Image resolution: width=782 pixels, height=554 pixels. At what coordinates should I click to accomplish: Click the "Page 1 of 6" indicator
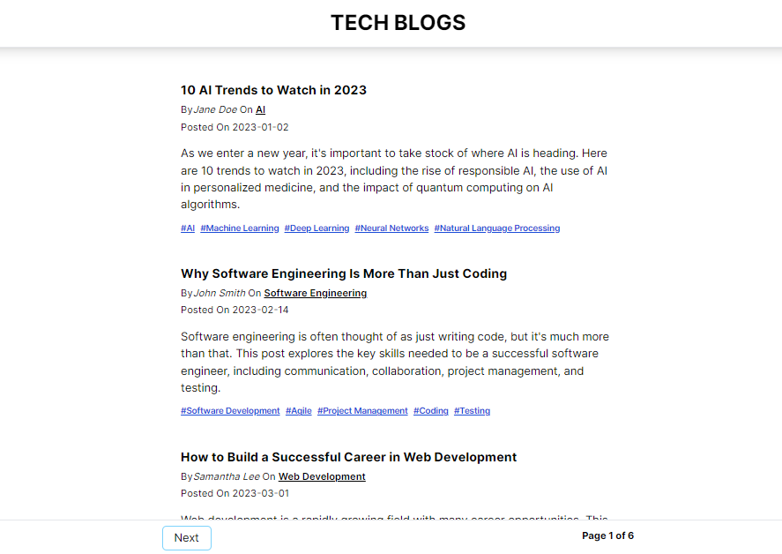coord(607,535)
